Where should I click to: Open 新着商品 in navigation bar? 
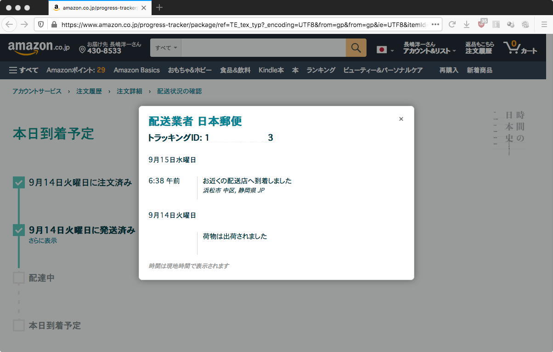[480, 70]
